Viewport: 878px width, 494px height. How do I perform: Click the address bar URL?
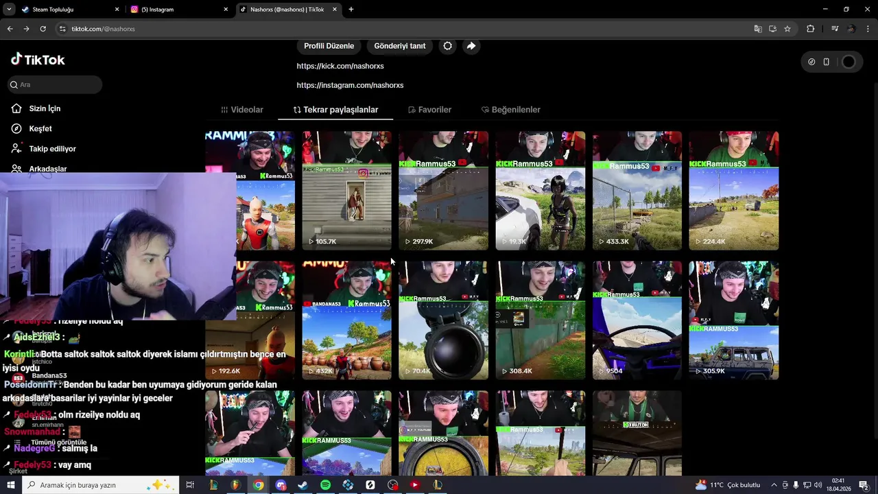(103, 29)
